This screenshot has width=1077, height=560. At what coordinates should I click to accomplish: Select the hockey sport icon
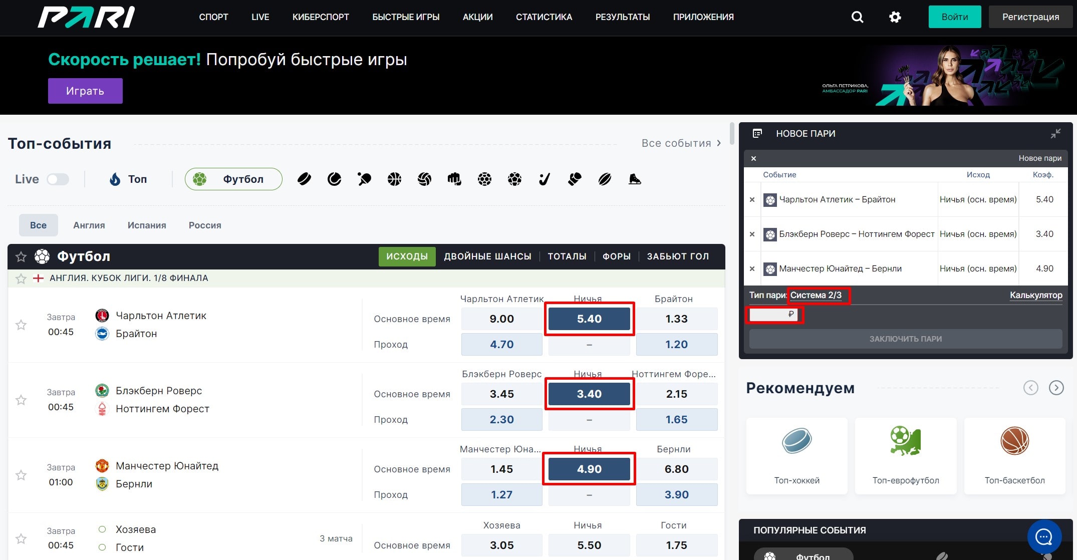pos(302,179)
